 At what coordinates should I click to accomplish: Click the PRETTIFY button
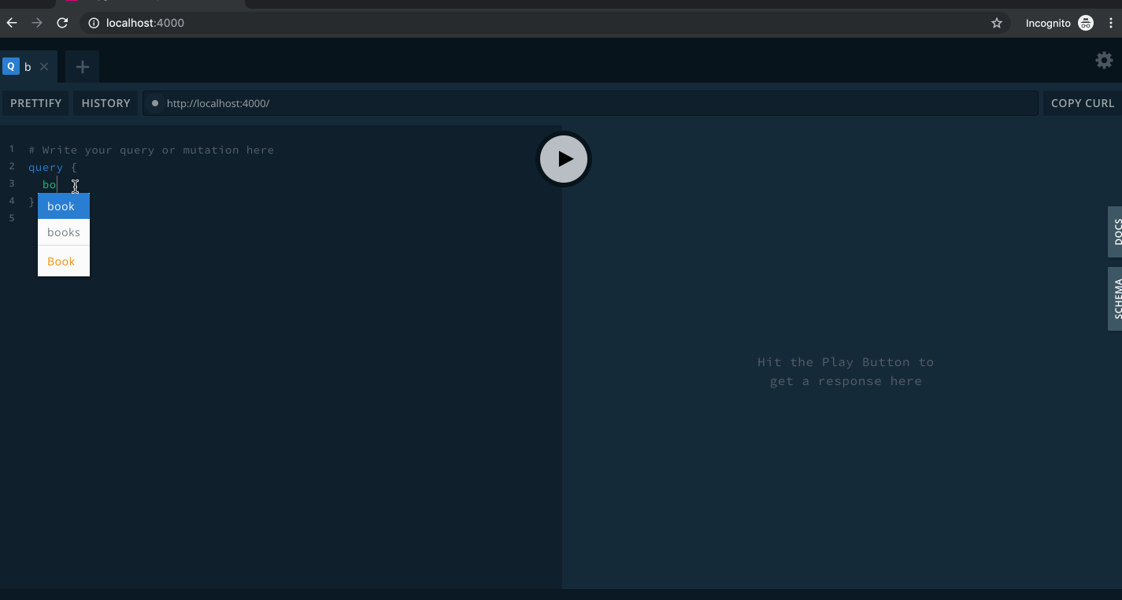(35, 102)
